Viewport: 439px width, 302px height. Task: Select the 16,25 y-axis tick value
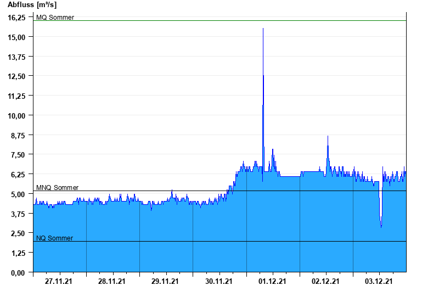(16, 18)
